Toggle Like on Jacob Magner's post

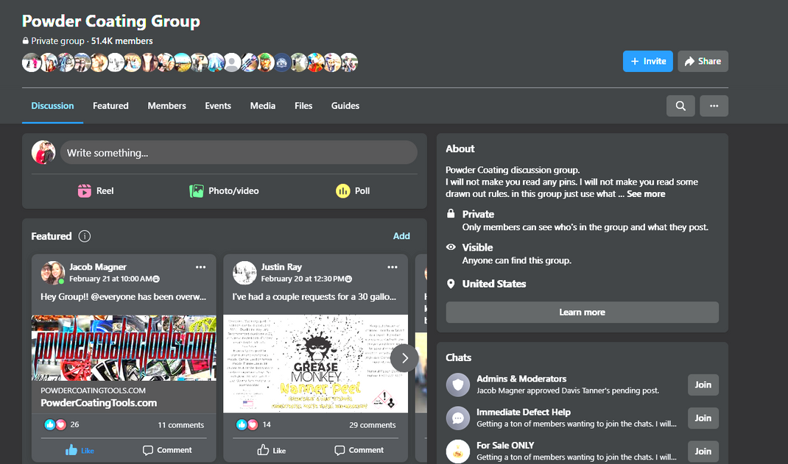80,450
